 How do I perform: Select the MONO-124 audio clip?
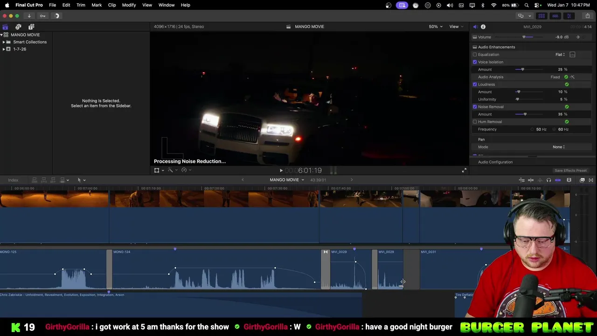click(216, 269)
